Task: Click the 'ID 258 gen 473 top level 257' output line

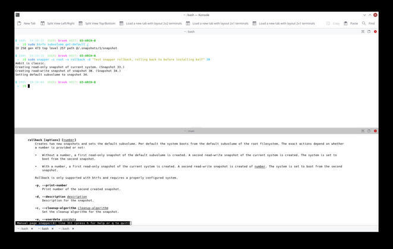Action: tap(66, 48)
